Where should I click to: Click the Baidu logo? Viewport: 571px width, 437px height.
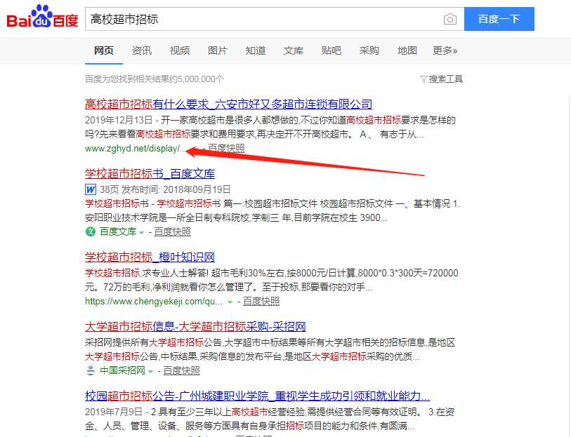(43, 17)
